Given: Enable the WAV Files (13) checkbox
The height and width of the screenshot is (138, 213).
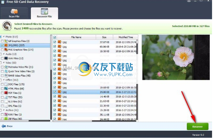Looking at the screenshot, I should point(2,59).
